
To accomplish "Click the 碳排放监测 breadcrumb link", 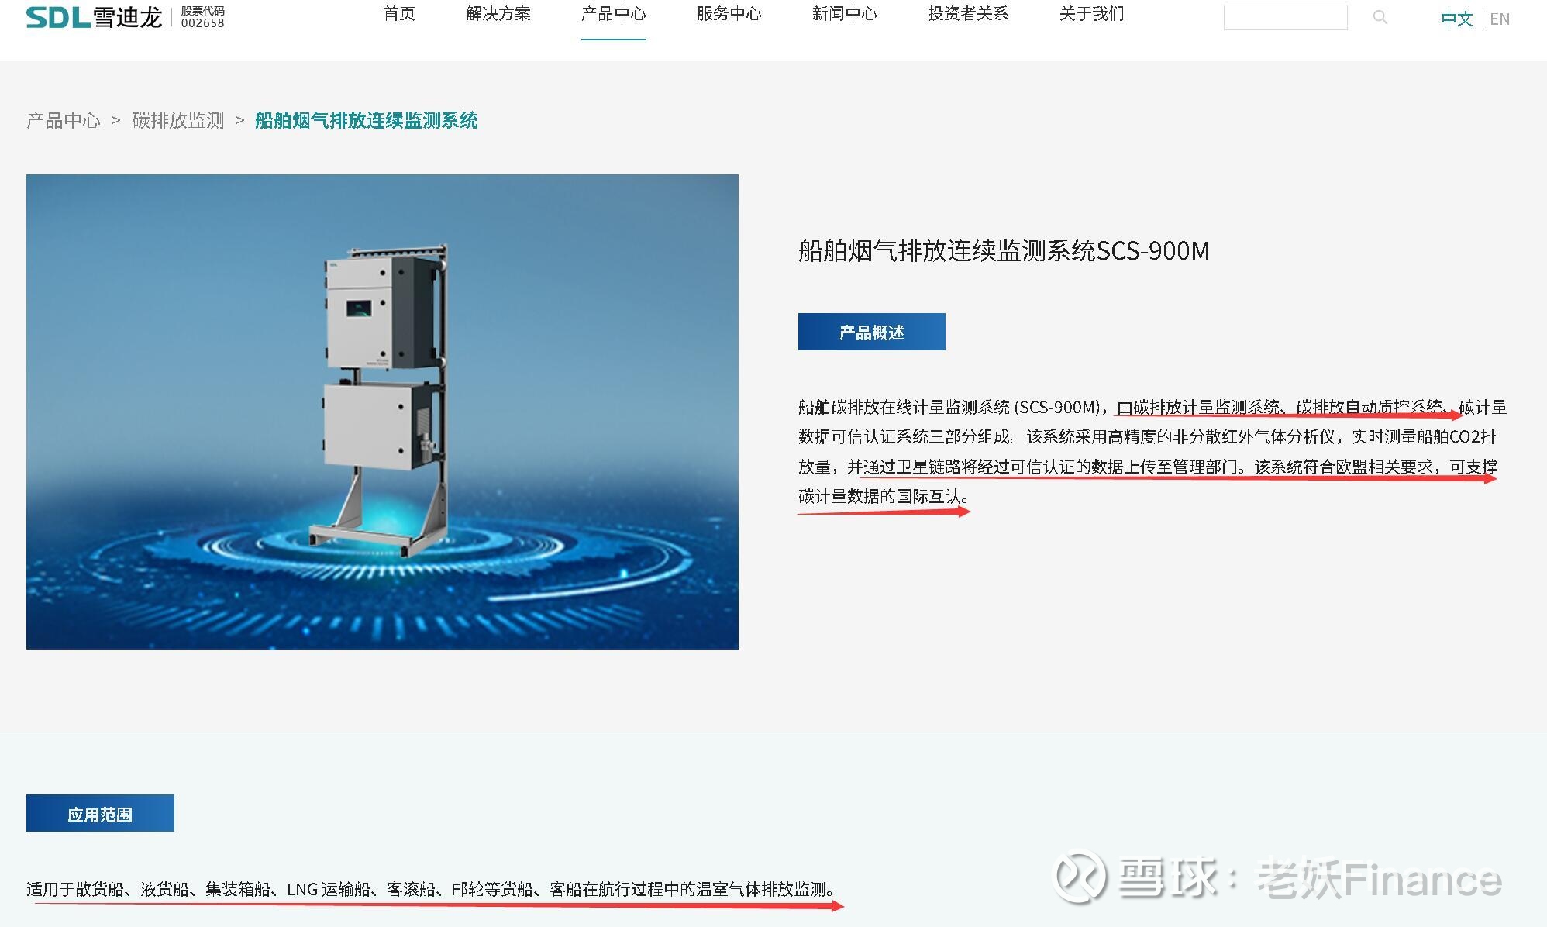I will [x=177, y=120].
